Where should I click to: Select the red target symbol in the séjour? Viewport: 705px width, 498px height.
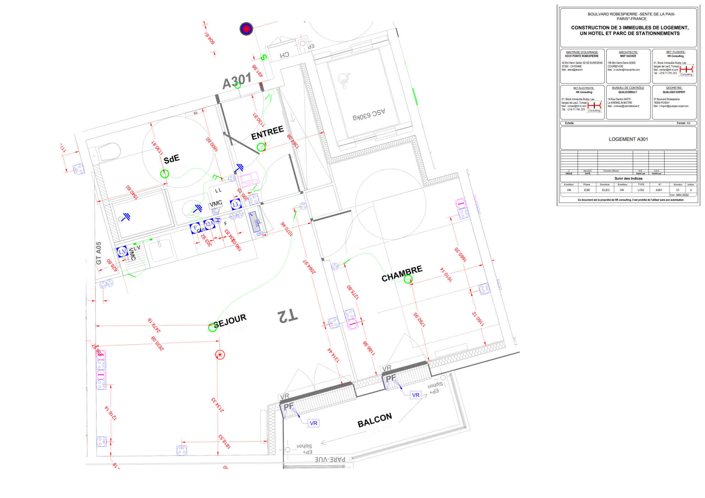[220, 355]
